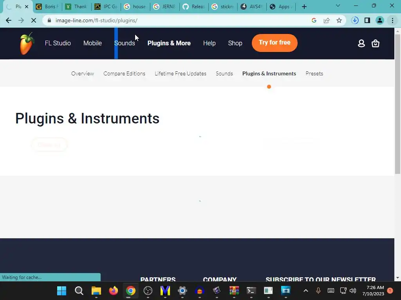Click the scrollbar down arrow

coord(397,278)
